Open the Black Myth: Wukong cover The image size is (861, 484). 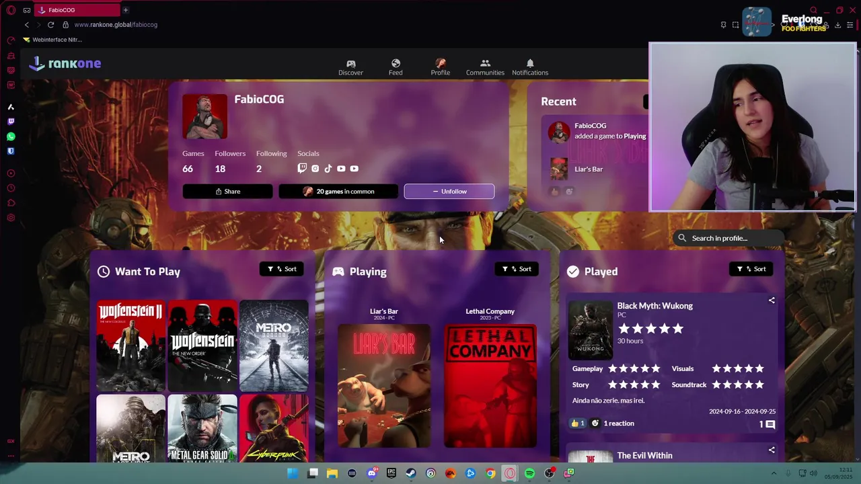pos(591,329)
